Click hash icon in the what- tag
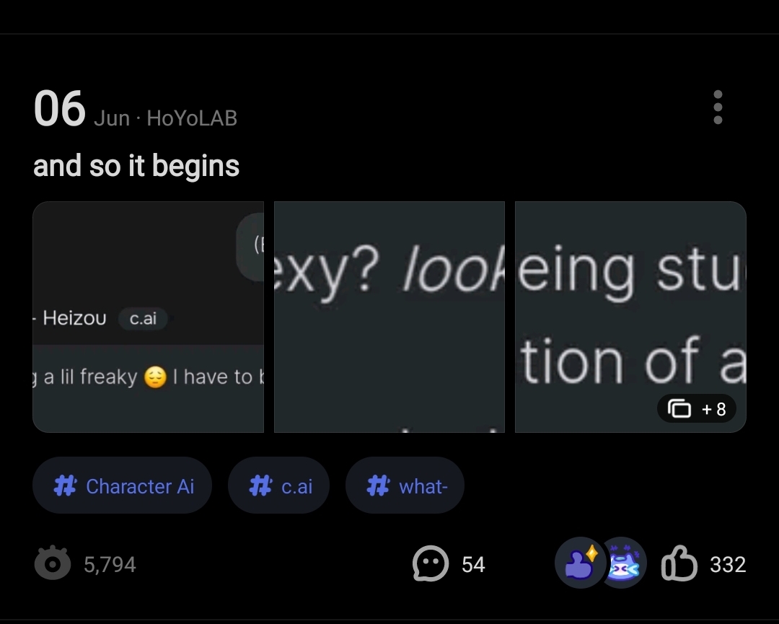The width and height of the screenshot is (779, 624). point(378,486)
